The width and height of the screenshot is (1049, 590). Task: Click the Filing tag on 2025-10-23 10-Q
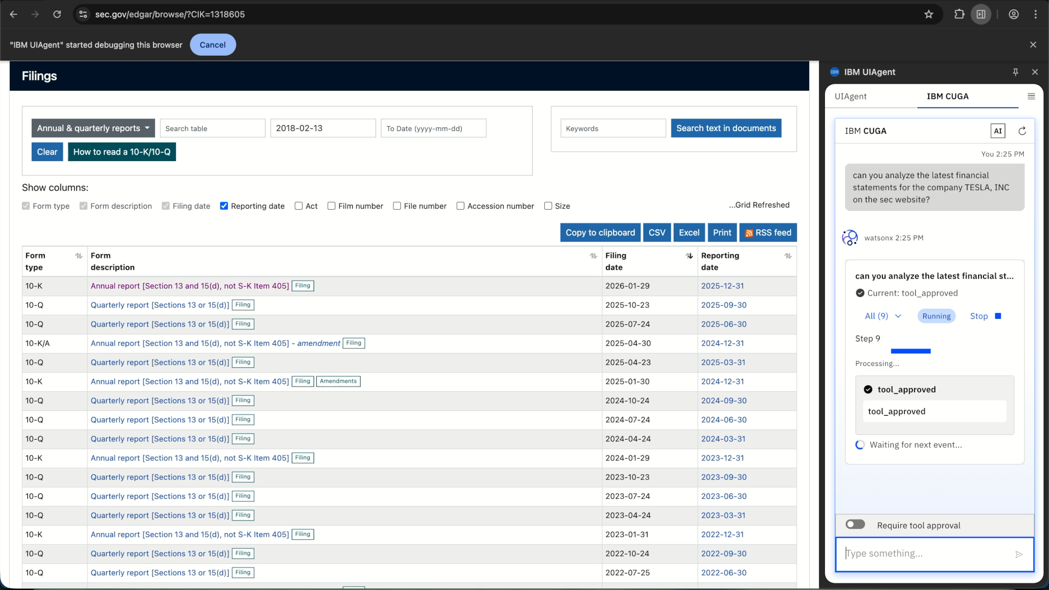(x=243, y=305)
